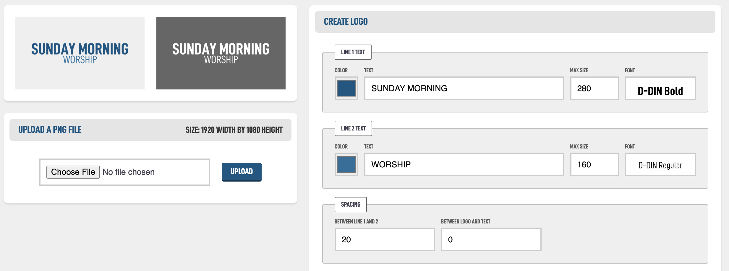Open the D-DIN Bold font selector
This screenshot has width=729, height=271.
(x=660, y=88)
